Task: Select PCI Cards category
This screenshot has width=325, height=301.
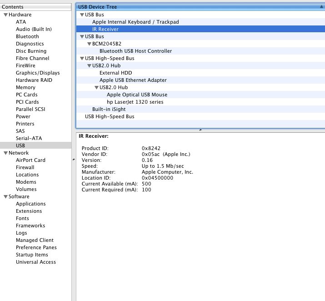Action: click(x=27, y=102)
